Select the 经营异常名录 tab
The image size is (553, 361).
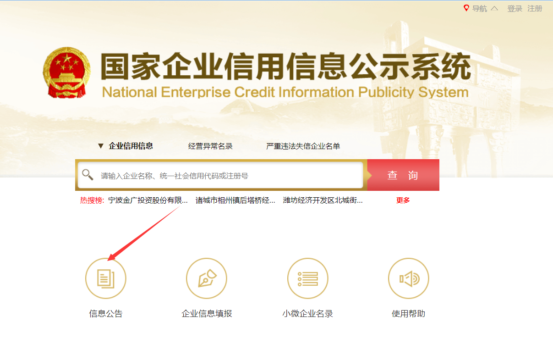click(x=210, y=146)
